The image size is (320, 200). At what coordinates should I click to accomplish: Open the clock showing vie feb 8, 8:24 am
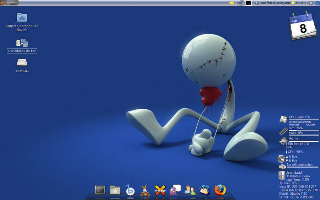click(x=275, y=3)
